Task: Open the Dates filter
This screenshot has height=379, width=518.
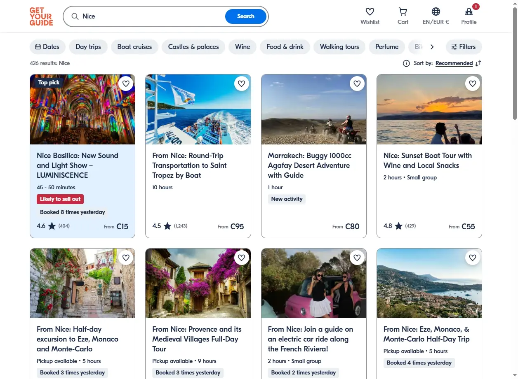Action: point(47,47)
